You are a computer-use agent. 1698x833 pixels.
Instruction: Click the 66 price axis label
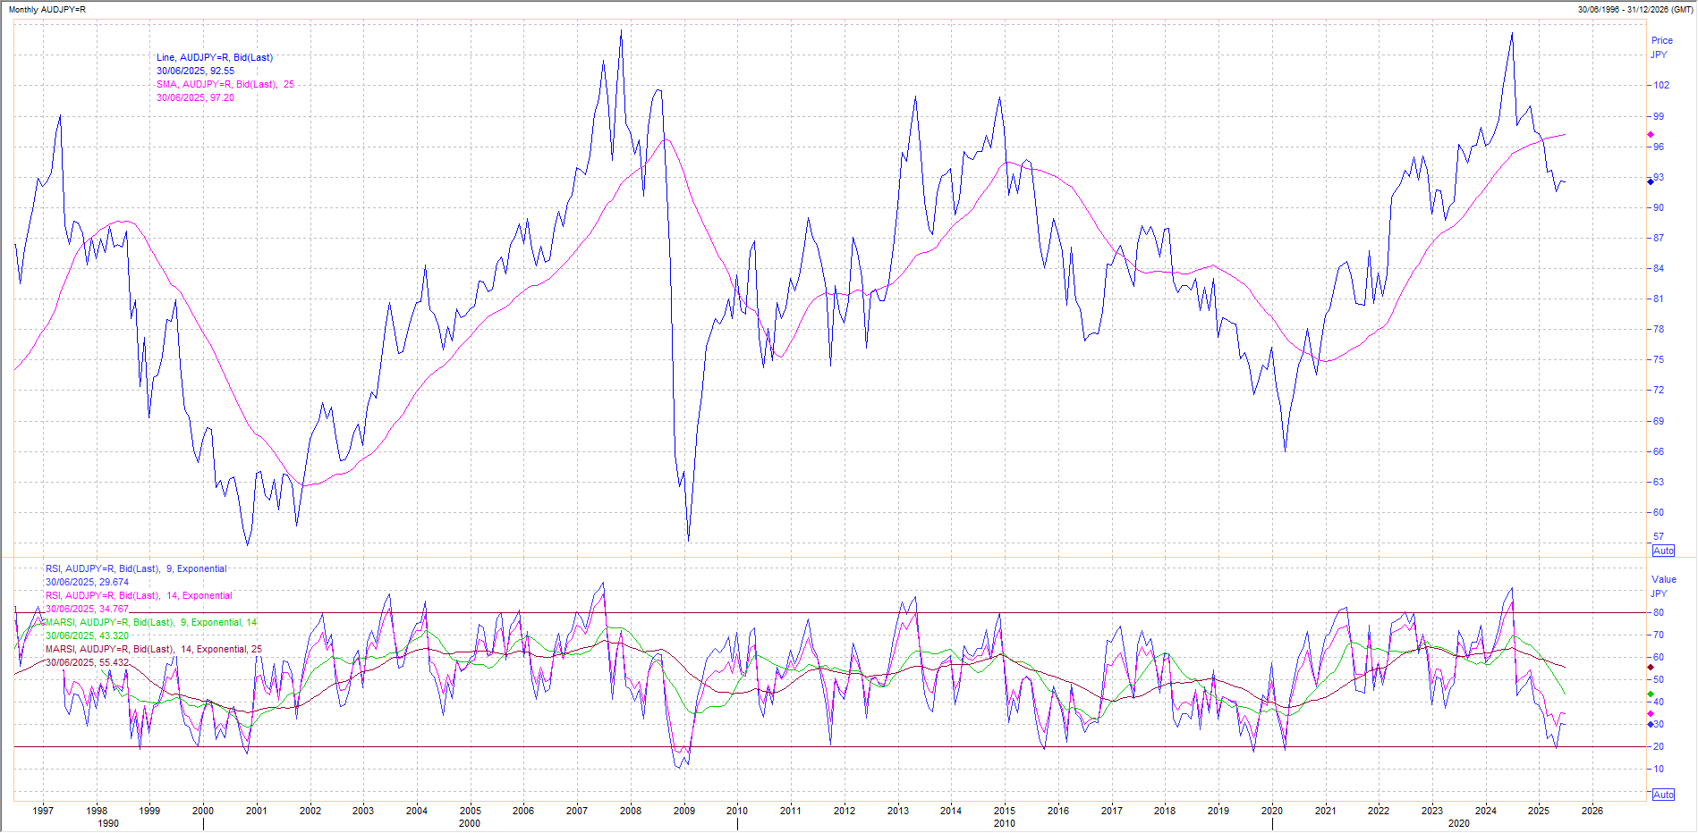coord(1659,451)
